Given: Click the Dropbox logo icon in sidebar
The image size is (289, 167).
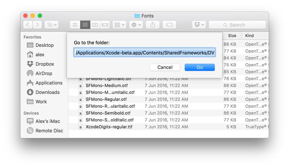Looking at the screenshot, I should [30, 64].
